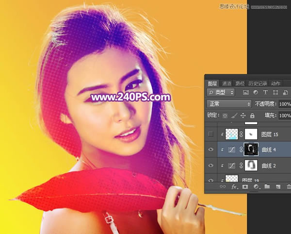
Task: Open the 正常 blend mode dropdown
Action: click(x=229, y=104)
